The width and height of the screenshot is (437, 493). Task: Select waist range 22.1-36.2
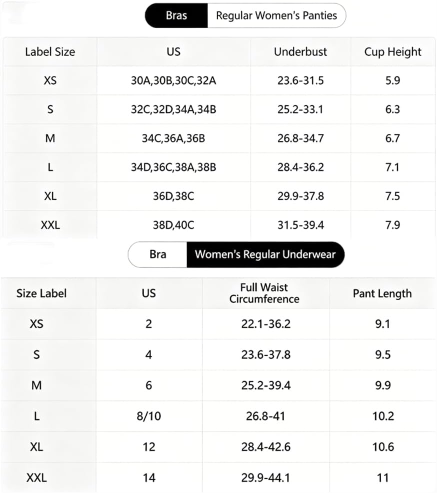tap(266, 324)
